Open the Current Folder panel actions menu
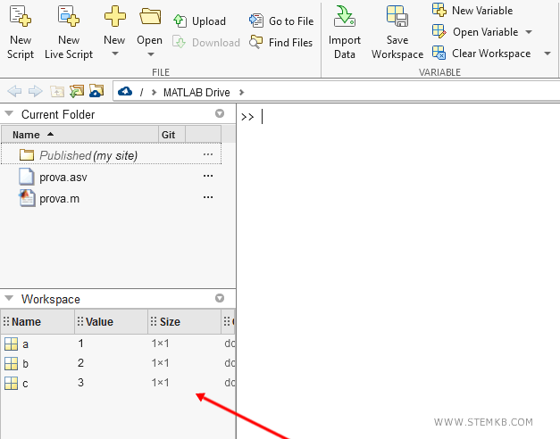The width and height of the screenshot is (560, 439). pos(220,114)
